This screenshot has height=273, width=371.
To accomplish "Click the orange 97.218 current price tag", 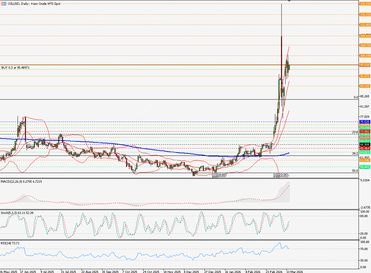I will [x=365, y=65].
